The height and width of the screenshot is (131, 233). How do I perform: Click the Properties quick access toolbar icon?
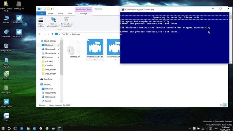point(45,9)
